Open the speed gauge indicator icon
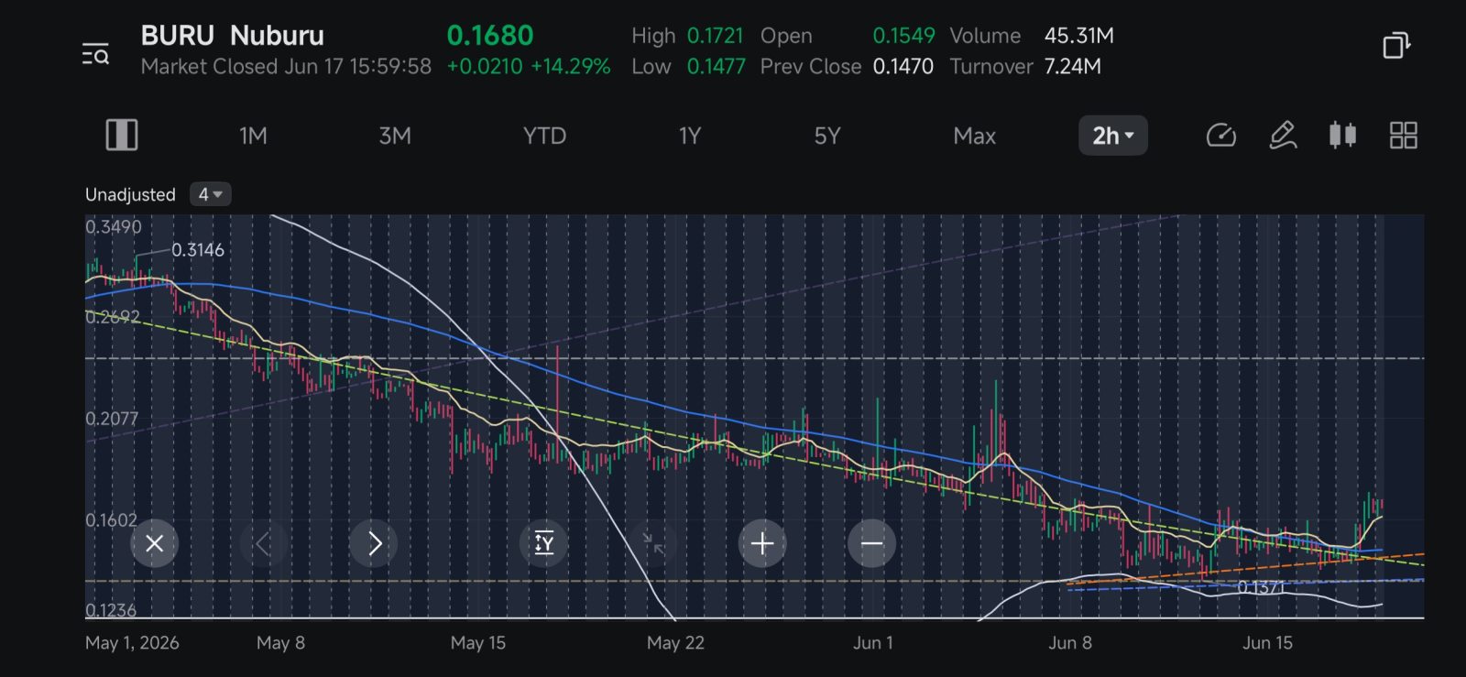Viewport: 1466px width, 677px height. coord(1220,136)
